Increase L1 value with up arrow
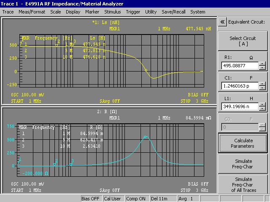Screen dimensions: 270x202 click(262, 104)
